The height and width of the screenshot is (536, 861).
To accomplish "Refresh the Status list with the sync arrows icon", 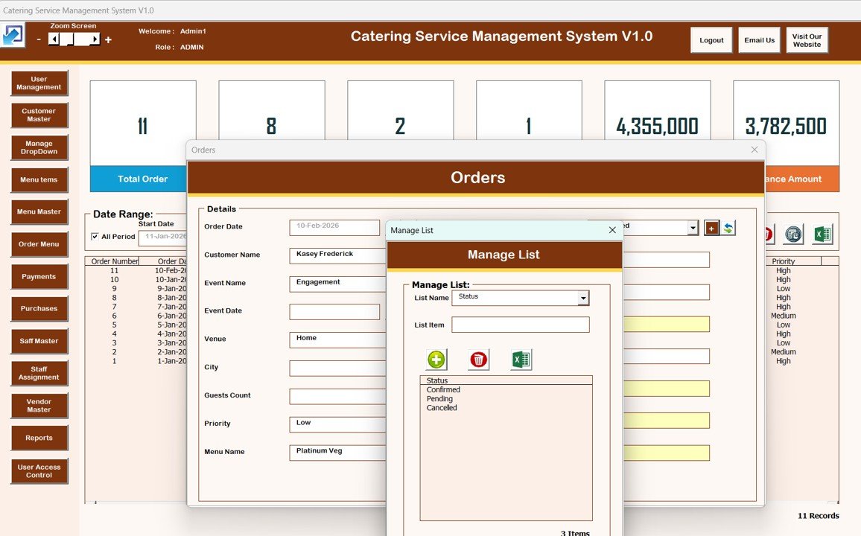I will point(728,228).
